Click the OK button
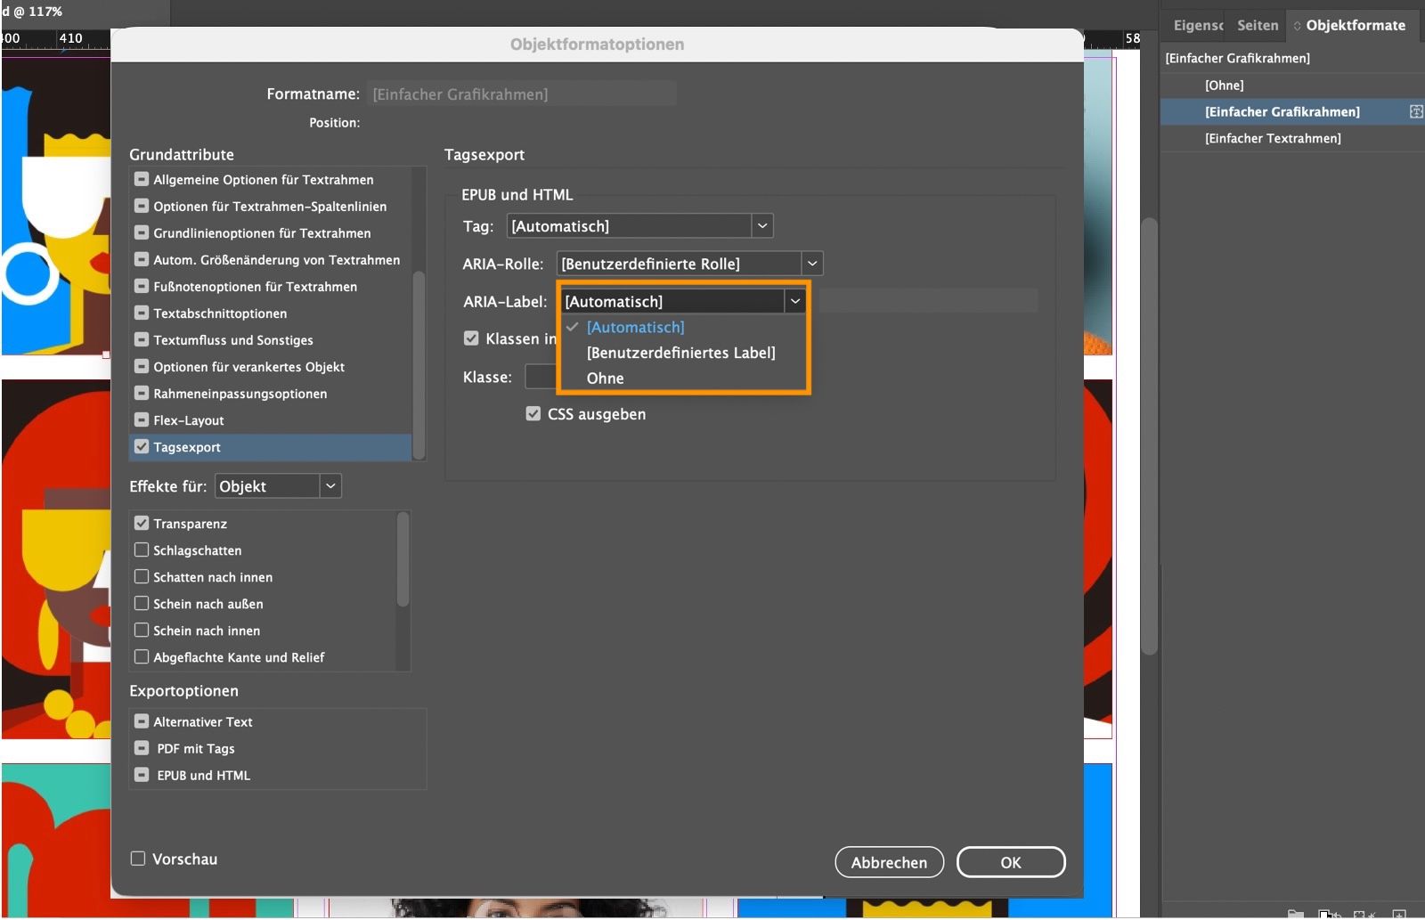1425x920 pixels. pos(1010,861)
